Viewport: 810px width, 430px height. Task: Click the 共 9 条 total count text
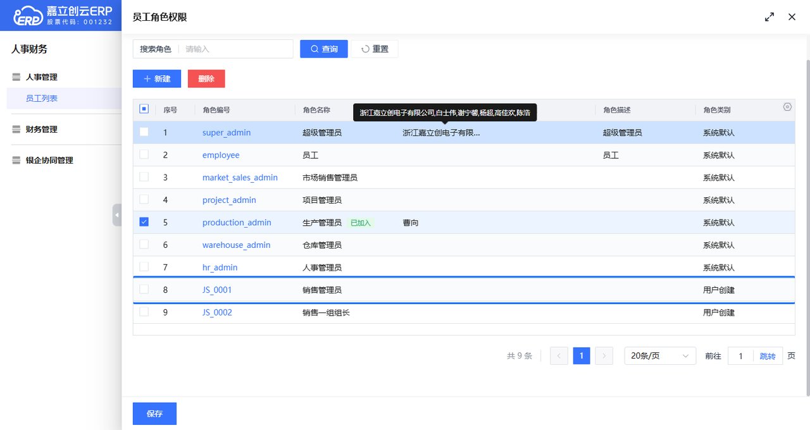[x=520, y=356]
